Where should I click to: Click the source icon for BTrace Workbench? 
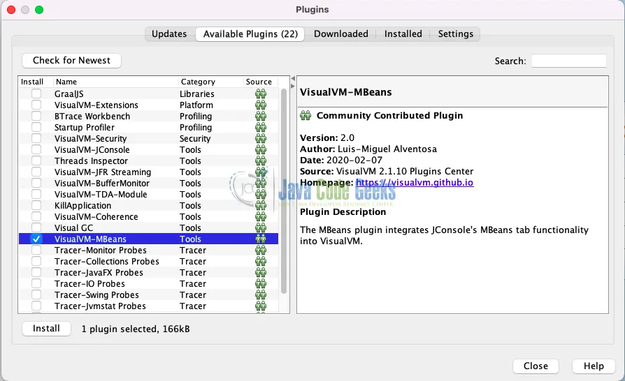tap(261, 116)
